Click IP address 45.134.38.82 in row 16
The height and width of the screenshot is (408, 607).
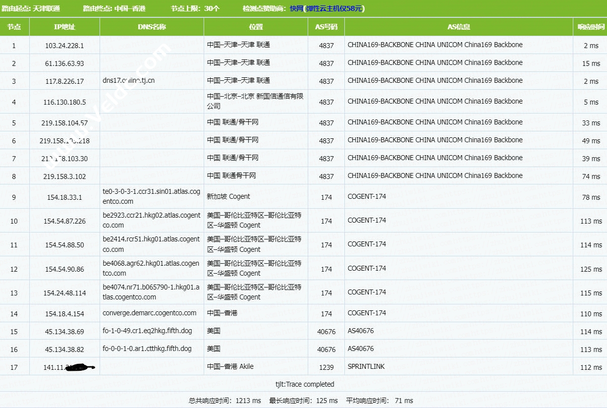pyautogui.click(x=64, y=350)
